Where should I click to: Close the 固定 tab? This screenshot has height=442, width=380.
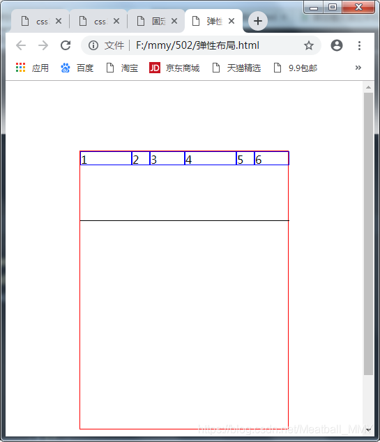point(174,21)
